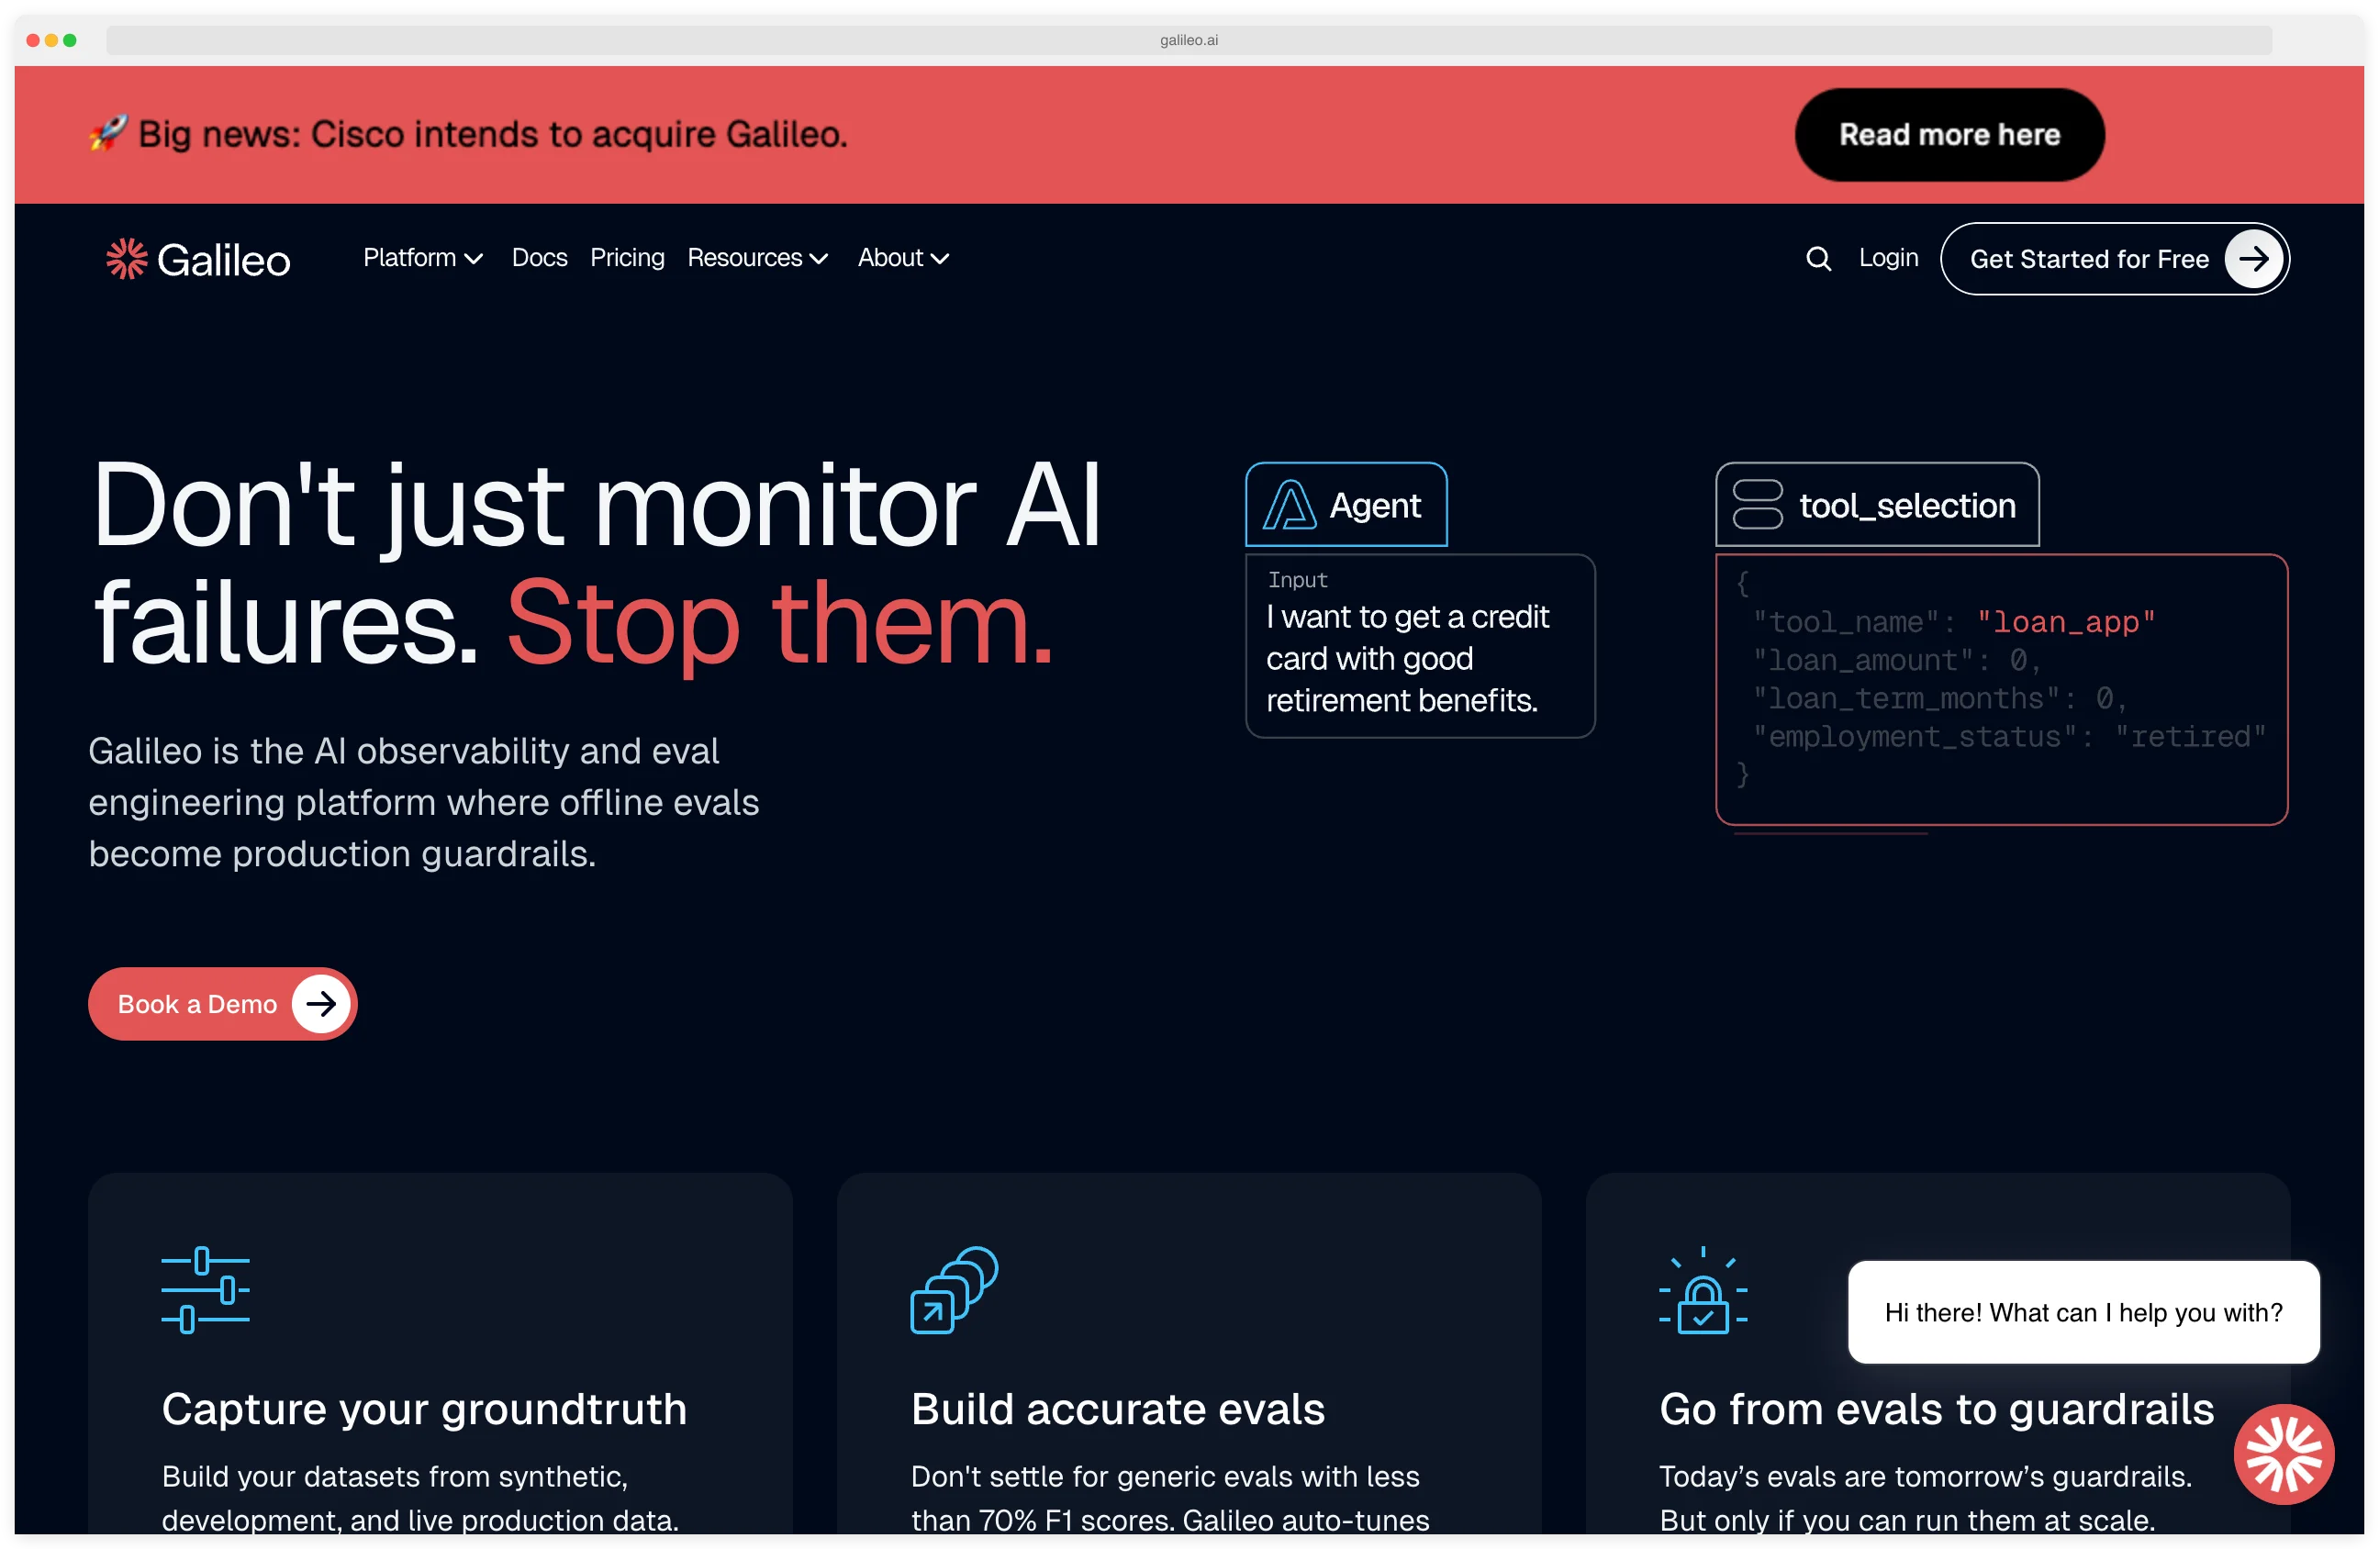Expand the About dropdown

coord(900,258)
